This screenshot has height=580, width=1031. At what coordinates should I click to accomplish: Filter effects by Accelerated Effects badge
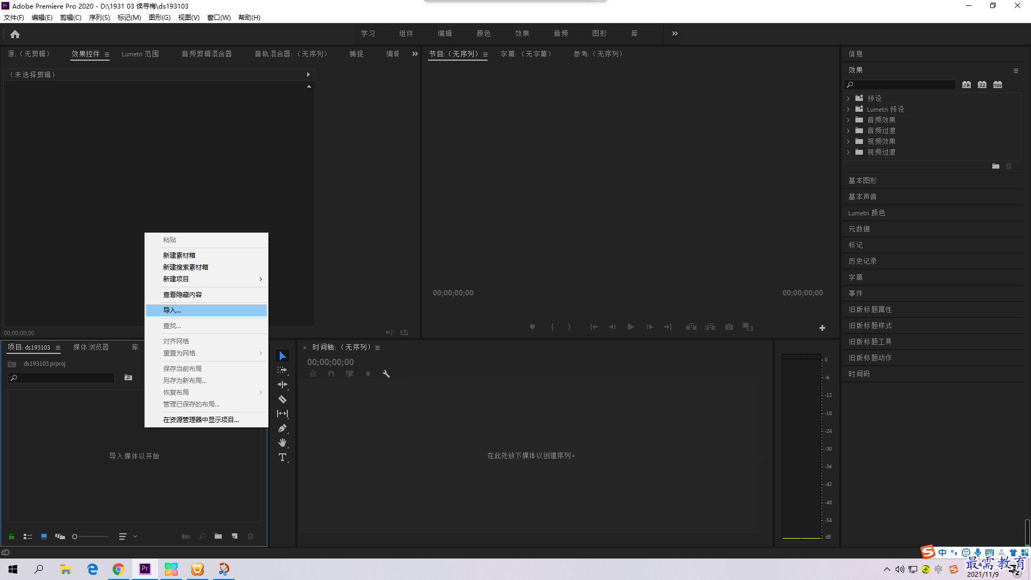pos(967,84)
